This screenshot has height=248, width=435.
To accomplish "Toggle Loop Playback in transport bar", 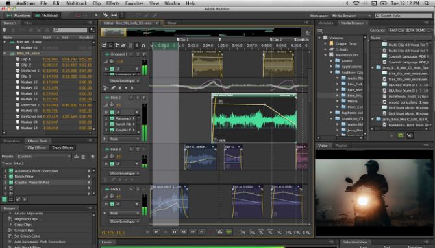I will click(x=219, y=232).
